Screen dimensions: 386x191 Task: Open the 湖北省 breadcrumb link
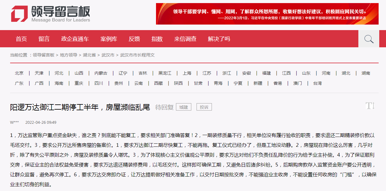click(89, 55)
